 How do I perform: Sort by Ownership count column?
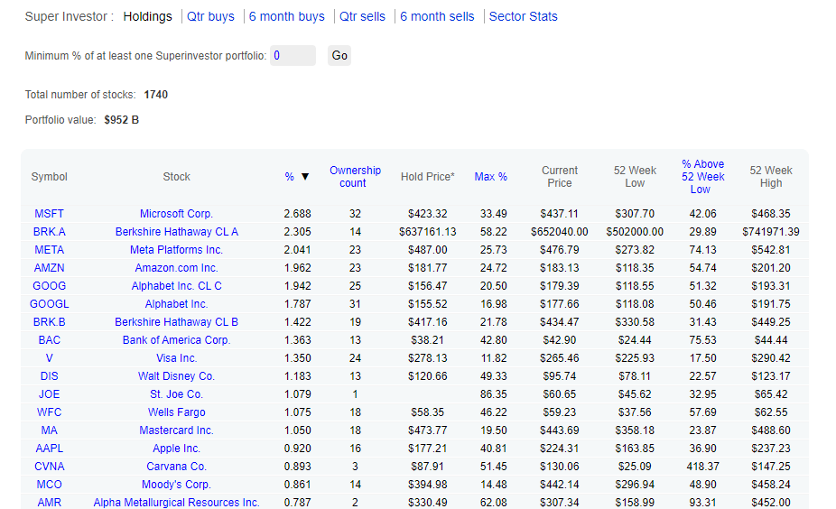coord(355,177)
